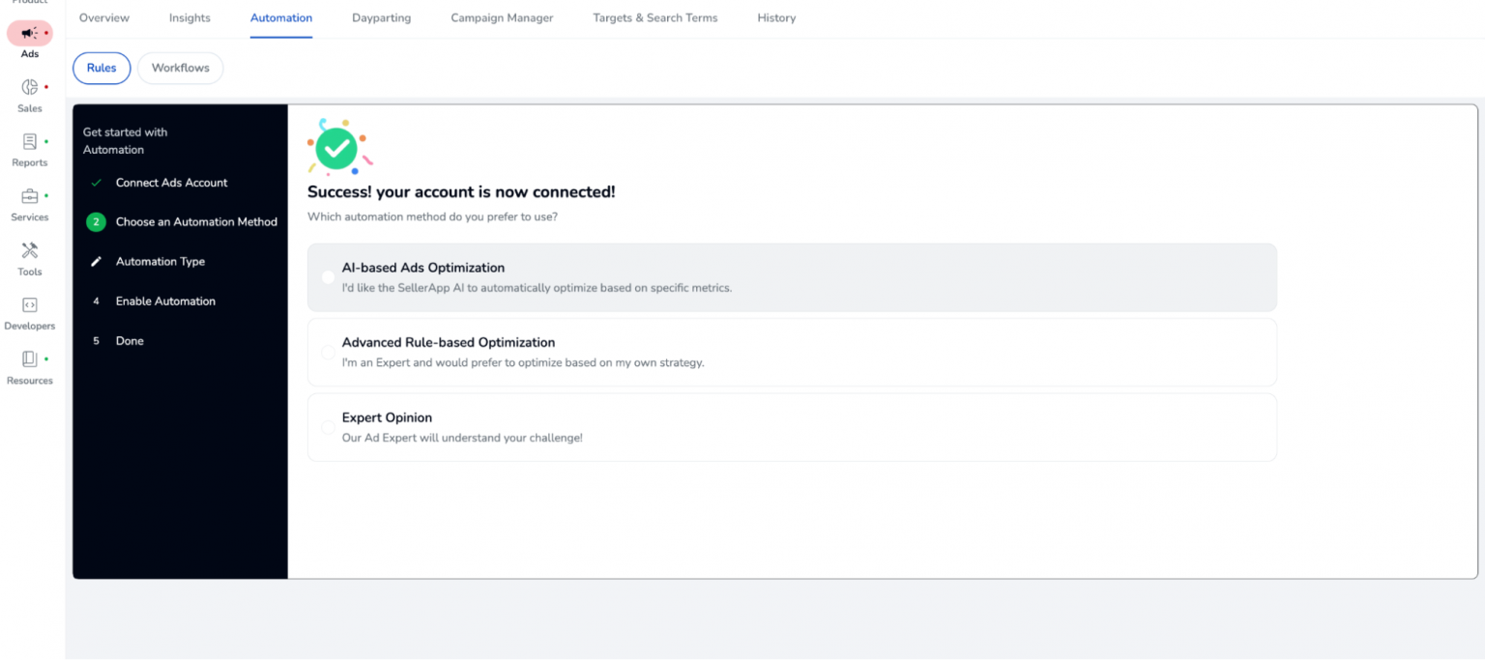
Task: Open the Reports section in the sidebar
Action: click(x=29, y=147)
